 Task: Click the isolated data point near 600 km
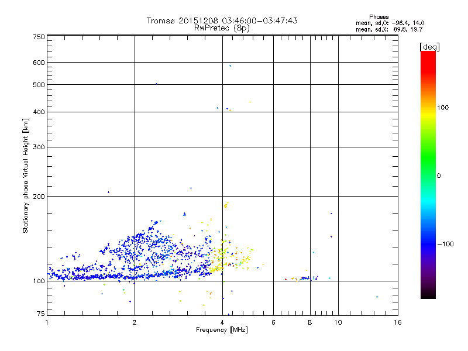pyautogui.click(x=230, y=66)
